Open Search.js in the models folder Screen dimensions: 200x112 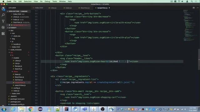(x=18, y=69)
